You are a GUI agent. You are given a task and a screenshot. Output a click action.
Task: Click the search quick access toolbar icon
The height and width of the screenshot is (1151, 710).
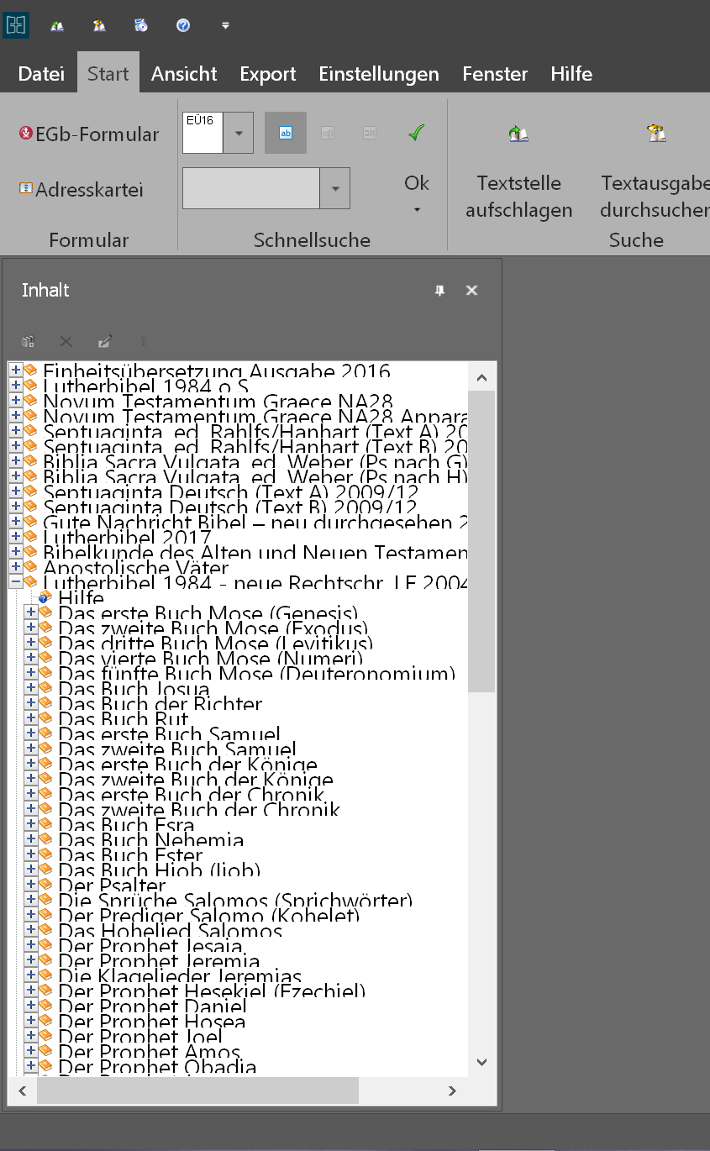98,25
